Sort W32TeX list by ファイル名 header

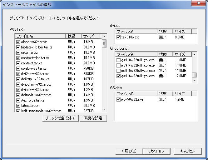[41, 36]
